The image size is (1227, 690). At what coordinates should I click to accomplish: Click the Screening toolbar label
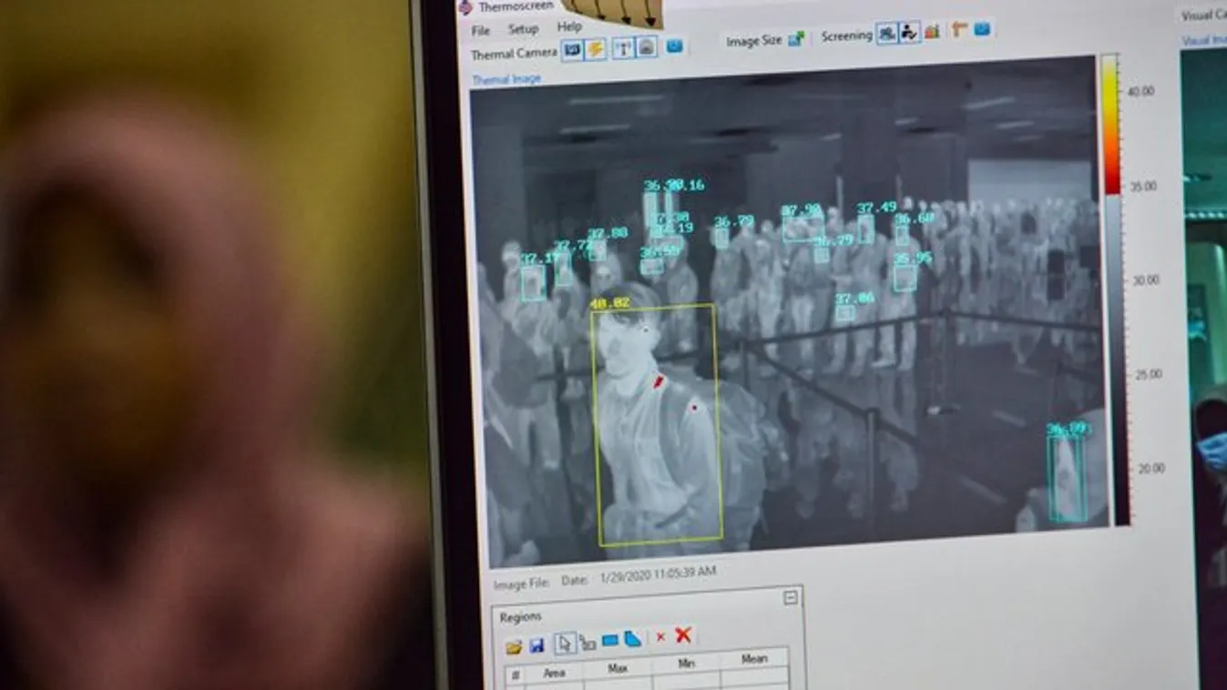(x=846, y=36)
